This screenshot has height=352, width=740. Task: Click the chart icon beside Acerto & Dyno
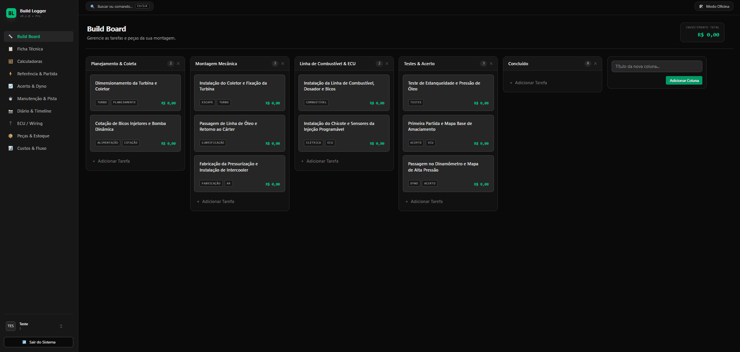point(10,86)
